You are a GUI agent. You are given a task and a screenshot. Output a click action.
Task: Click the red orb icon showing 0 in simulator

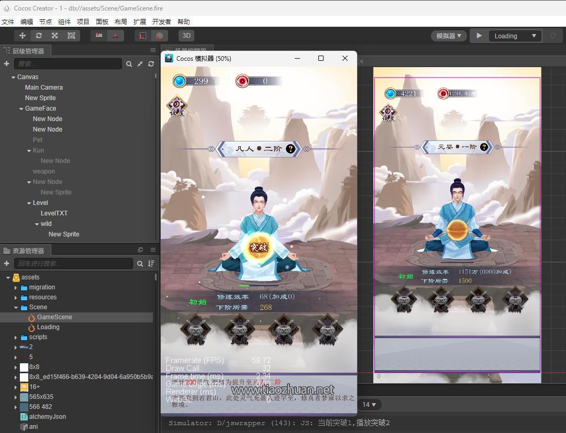pos(242,81)
